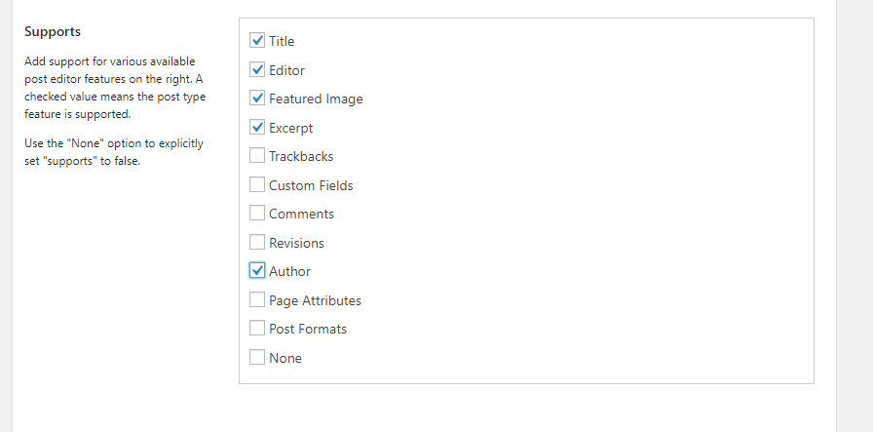873x432 pixels.
Task: Uncheck the Author checkbox
Action: pyautogui.click(x=257, y=271)
